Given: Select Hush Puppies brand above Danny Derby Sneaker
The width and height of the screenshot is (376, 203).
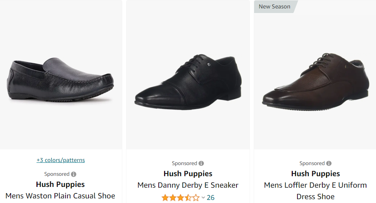Looking at the screenshot, I should pos(188,174).
